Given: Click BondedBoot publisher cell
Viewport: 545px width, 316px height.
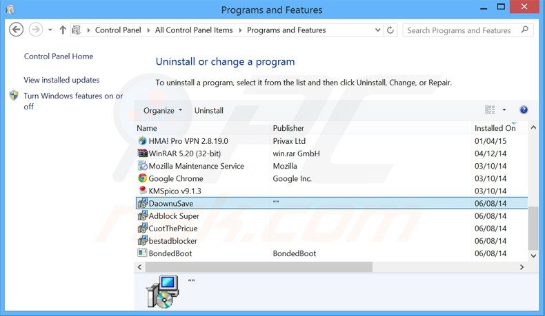Looking at the screenshot, I should point(295,253).
